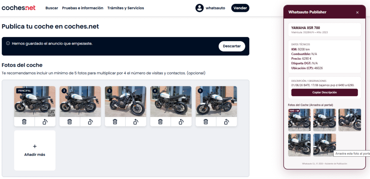This screenshot has height=179, width=370.
Task: Click the DATOS TÉCNICOS label
Action: click(301, 44)
